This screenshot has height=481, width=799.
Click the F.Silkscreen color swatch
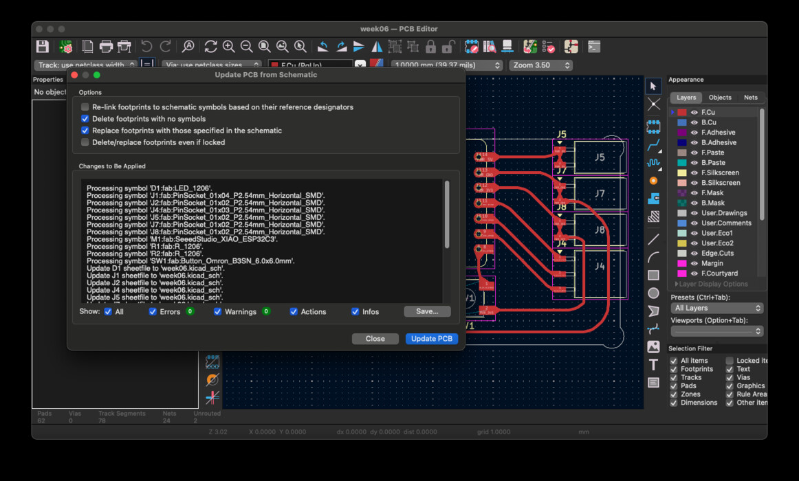pyautogui.click(x=682, y=173)
